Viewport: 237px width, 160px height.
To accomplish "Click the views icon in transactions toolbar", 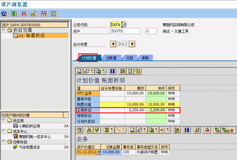I will 140,130.
